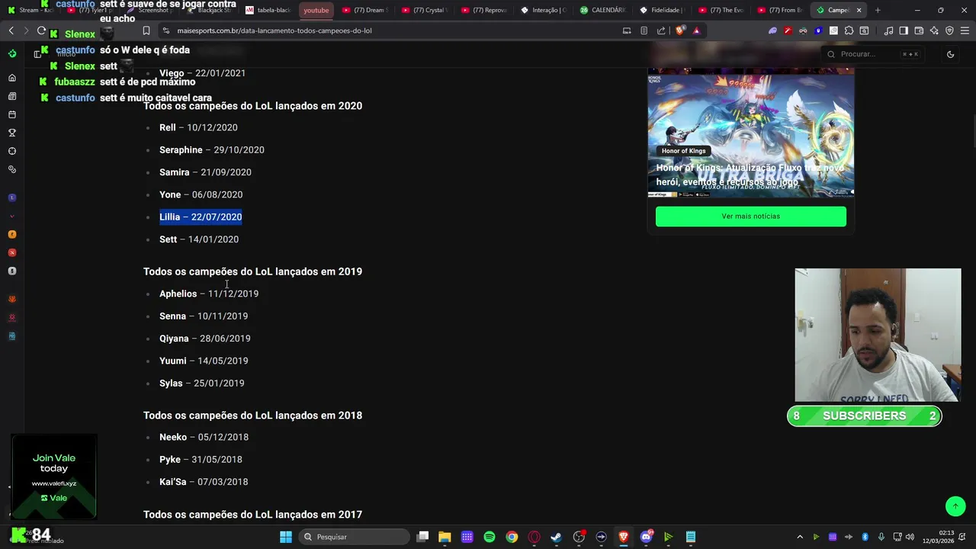
Task: Open Brave browser from the taskbar
Action: tap(623, 537)
